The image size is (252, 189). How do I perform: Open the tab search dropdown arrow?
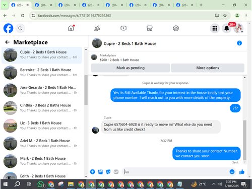(5, 5)
